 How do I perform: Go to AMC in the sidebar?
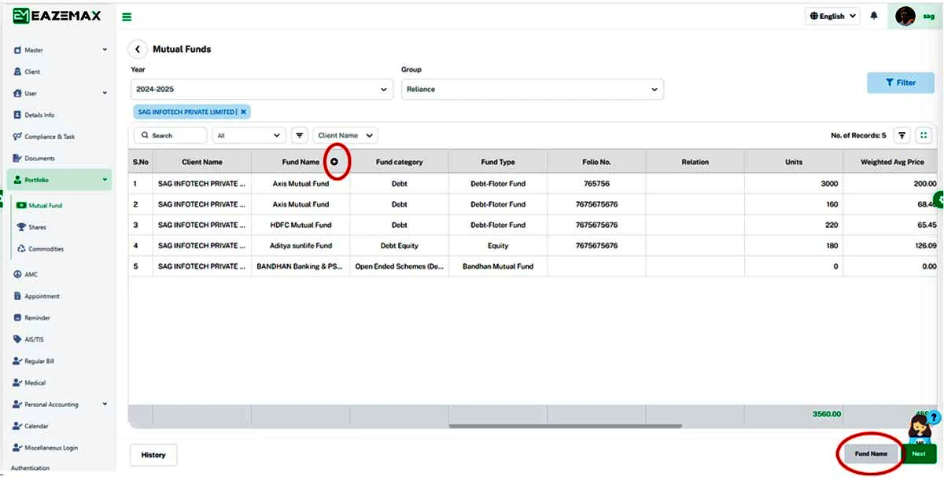point(31,274)
